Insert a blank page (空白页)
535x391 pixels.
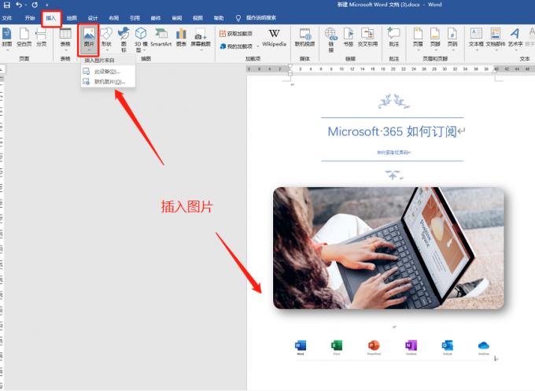(x=24, y=38)
